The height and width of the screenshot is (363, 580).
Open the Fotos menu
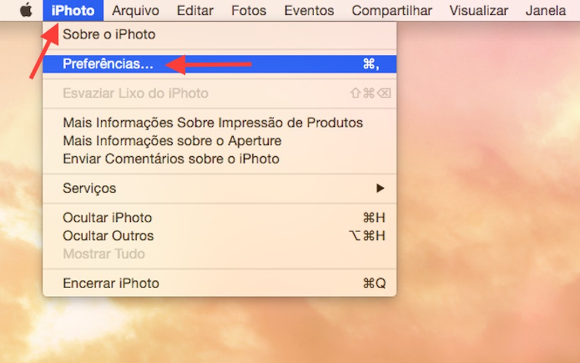point(248,10)
